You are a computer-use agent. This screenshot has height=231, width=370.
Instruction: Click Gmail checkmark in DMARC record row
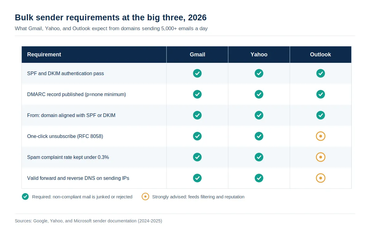(x=197, y=94)
